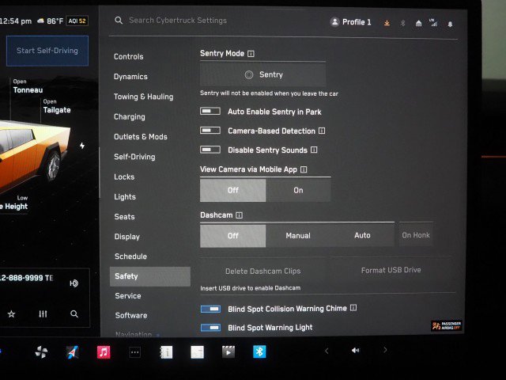Click the software download arrow icon
Screen dimensions: 506x380
pos(387,23)
